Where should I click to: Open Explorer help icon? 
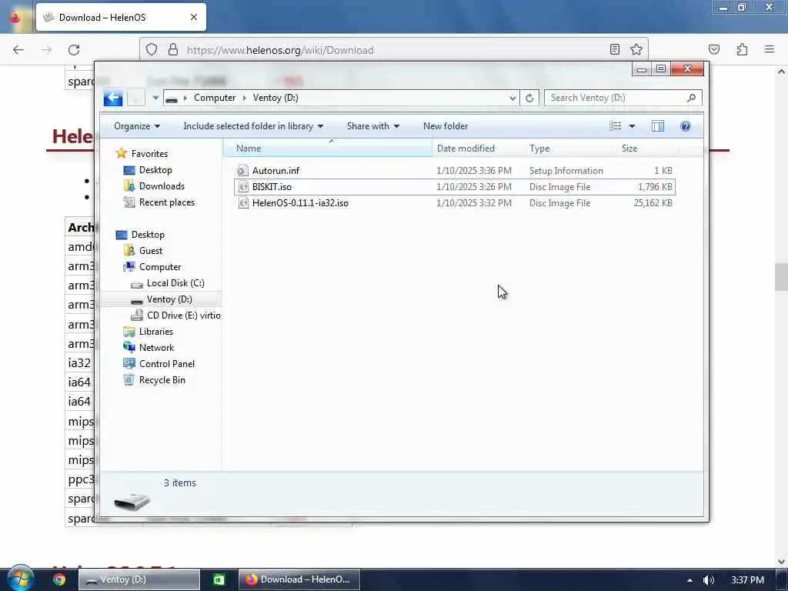click(x=685, y=126)
